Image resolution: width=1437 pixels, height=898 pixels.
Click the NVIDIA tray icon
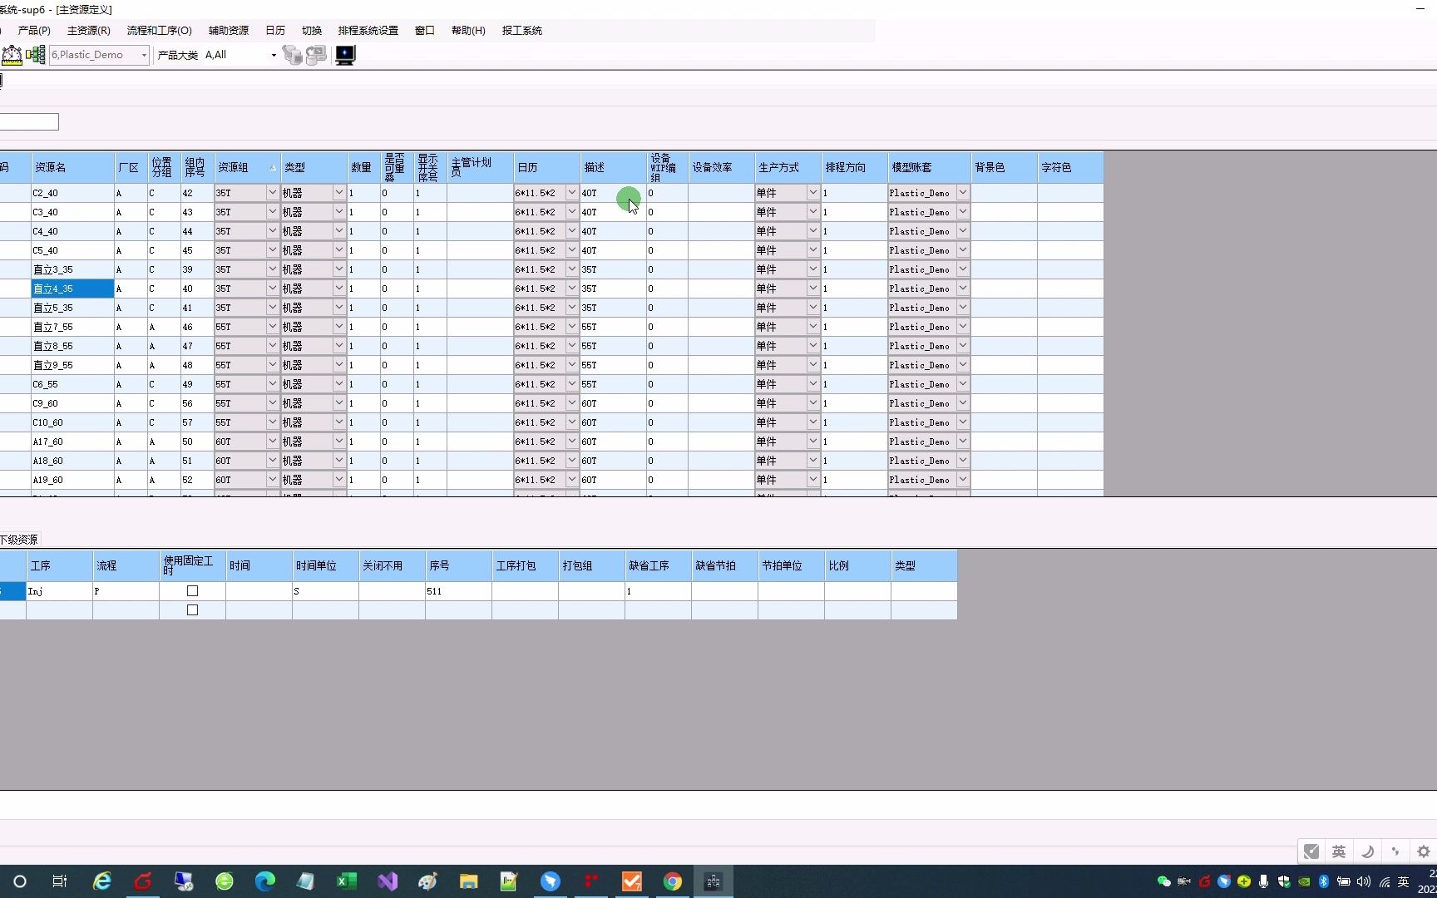(x=1304, y=881)
